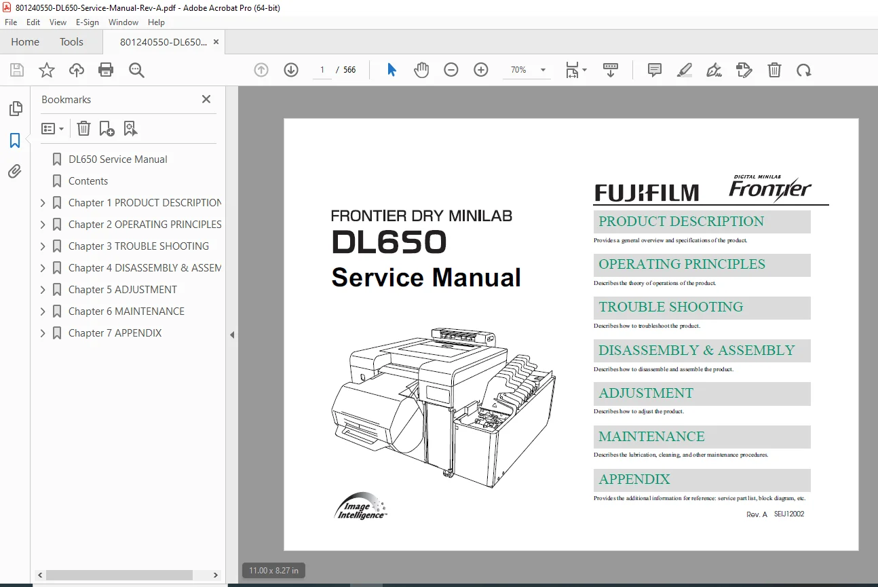Close the 801240550-DL650 document tab
Screen dimensions: 878x587
tap(216, 42)
